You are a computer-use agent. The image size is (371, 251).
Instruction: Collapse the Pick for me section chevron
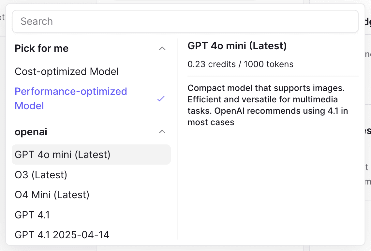point(162,49)
